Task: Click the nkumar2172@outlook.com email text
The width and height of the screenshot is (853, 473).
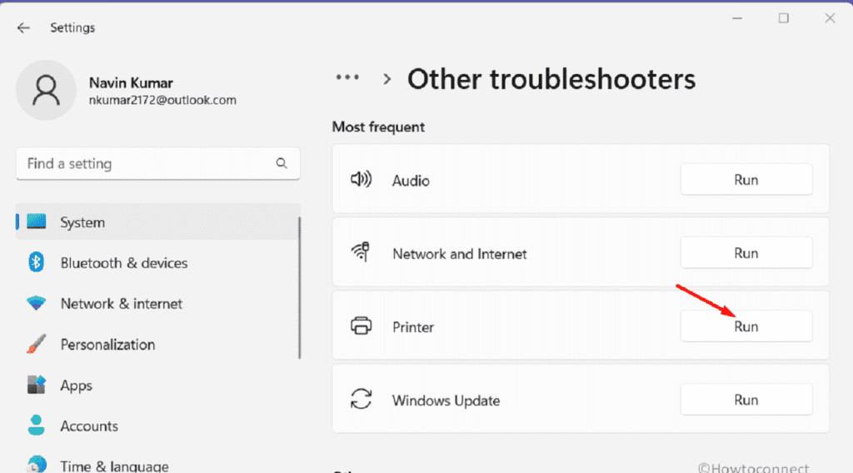Action: [162, 100]
